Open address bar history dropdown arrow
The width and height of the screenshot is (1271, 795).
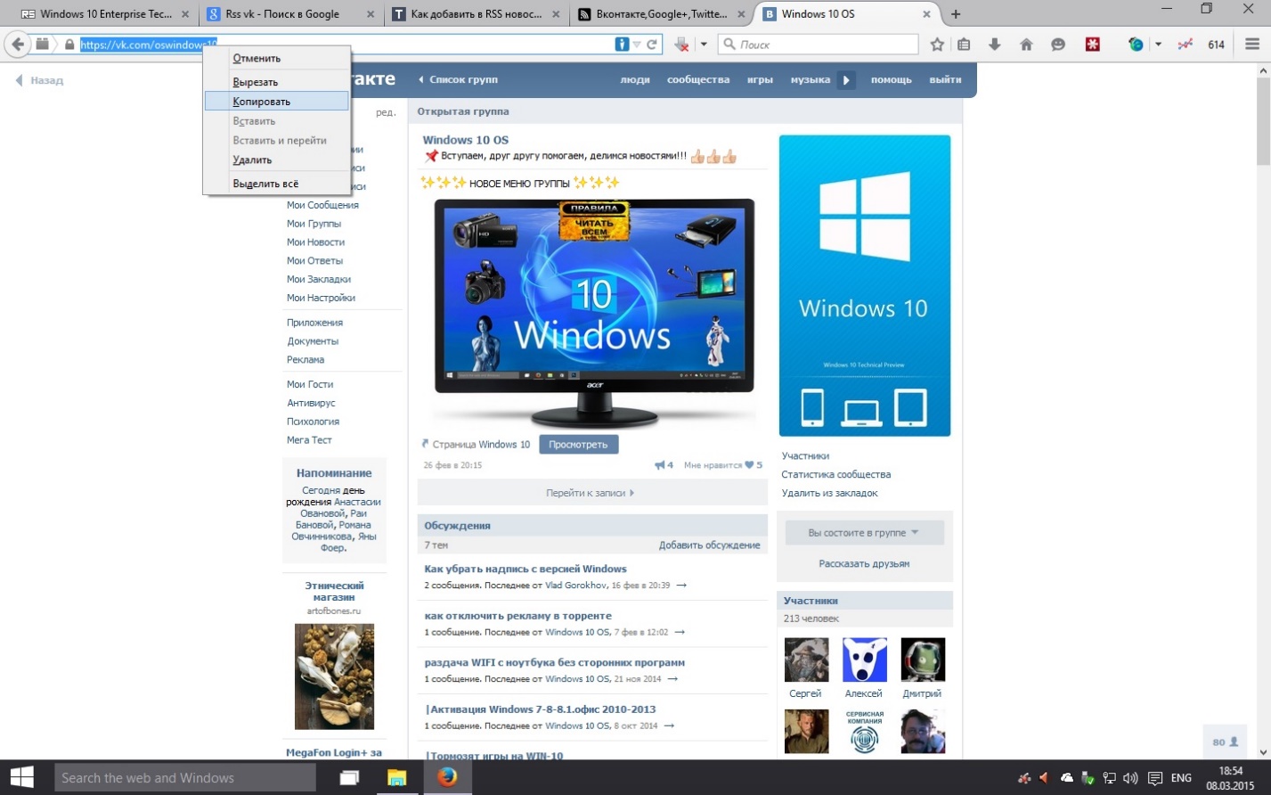tap(637, 45)
